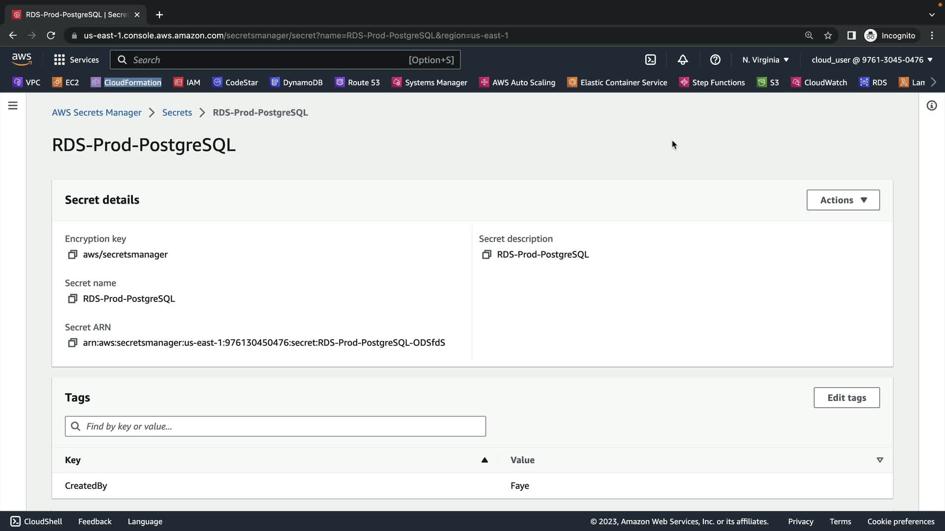The image size is (945, 531).
Task: Open the notifications bell
Action: (x=683, y=59)
